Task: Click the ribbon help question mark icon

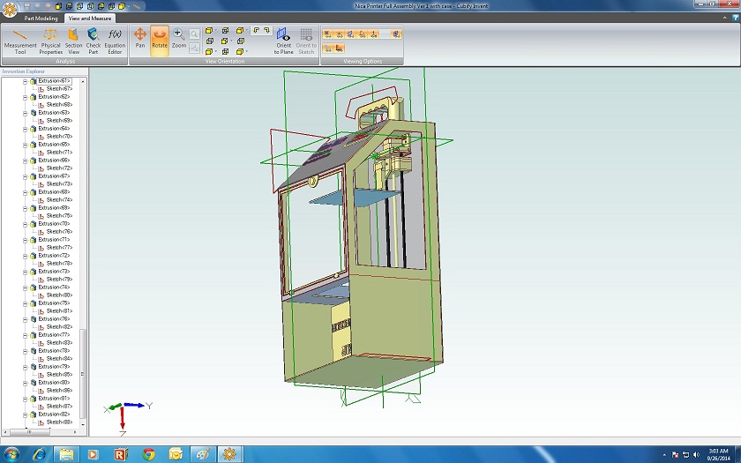Action: (x=736, y=18)
